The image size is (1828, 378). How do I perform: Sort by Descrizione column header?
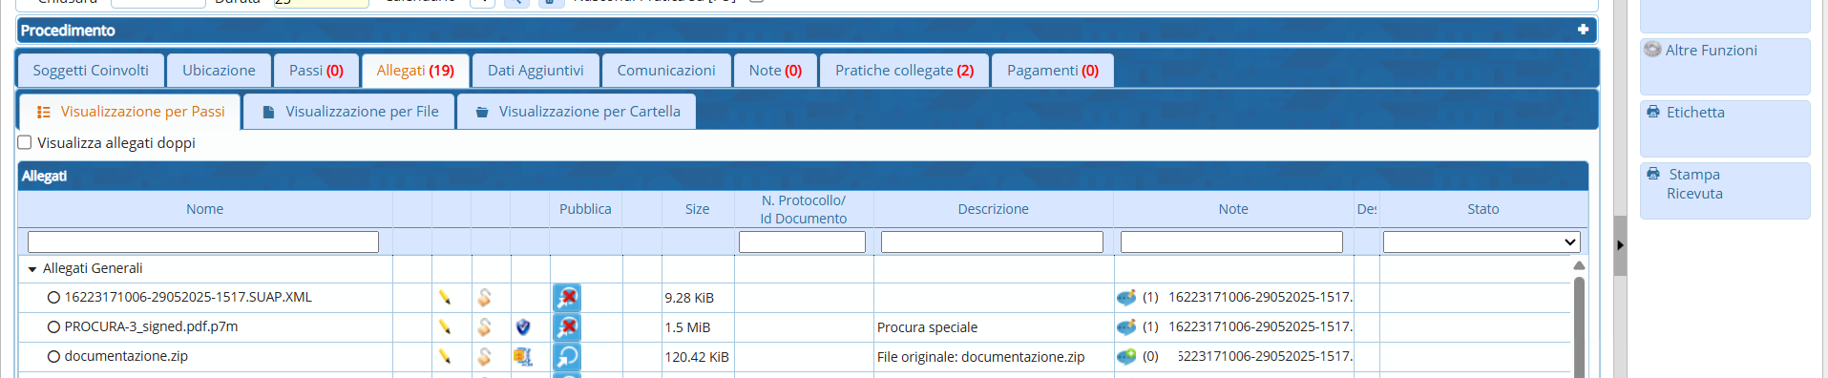coord(993,209)
